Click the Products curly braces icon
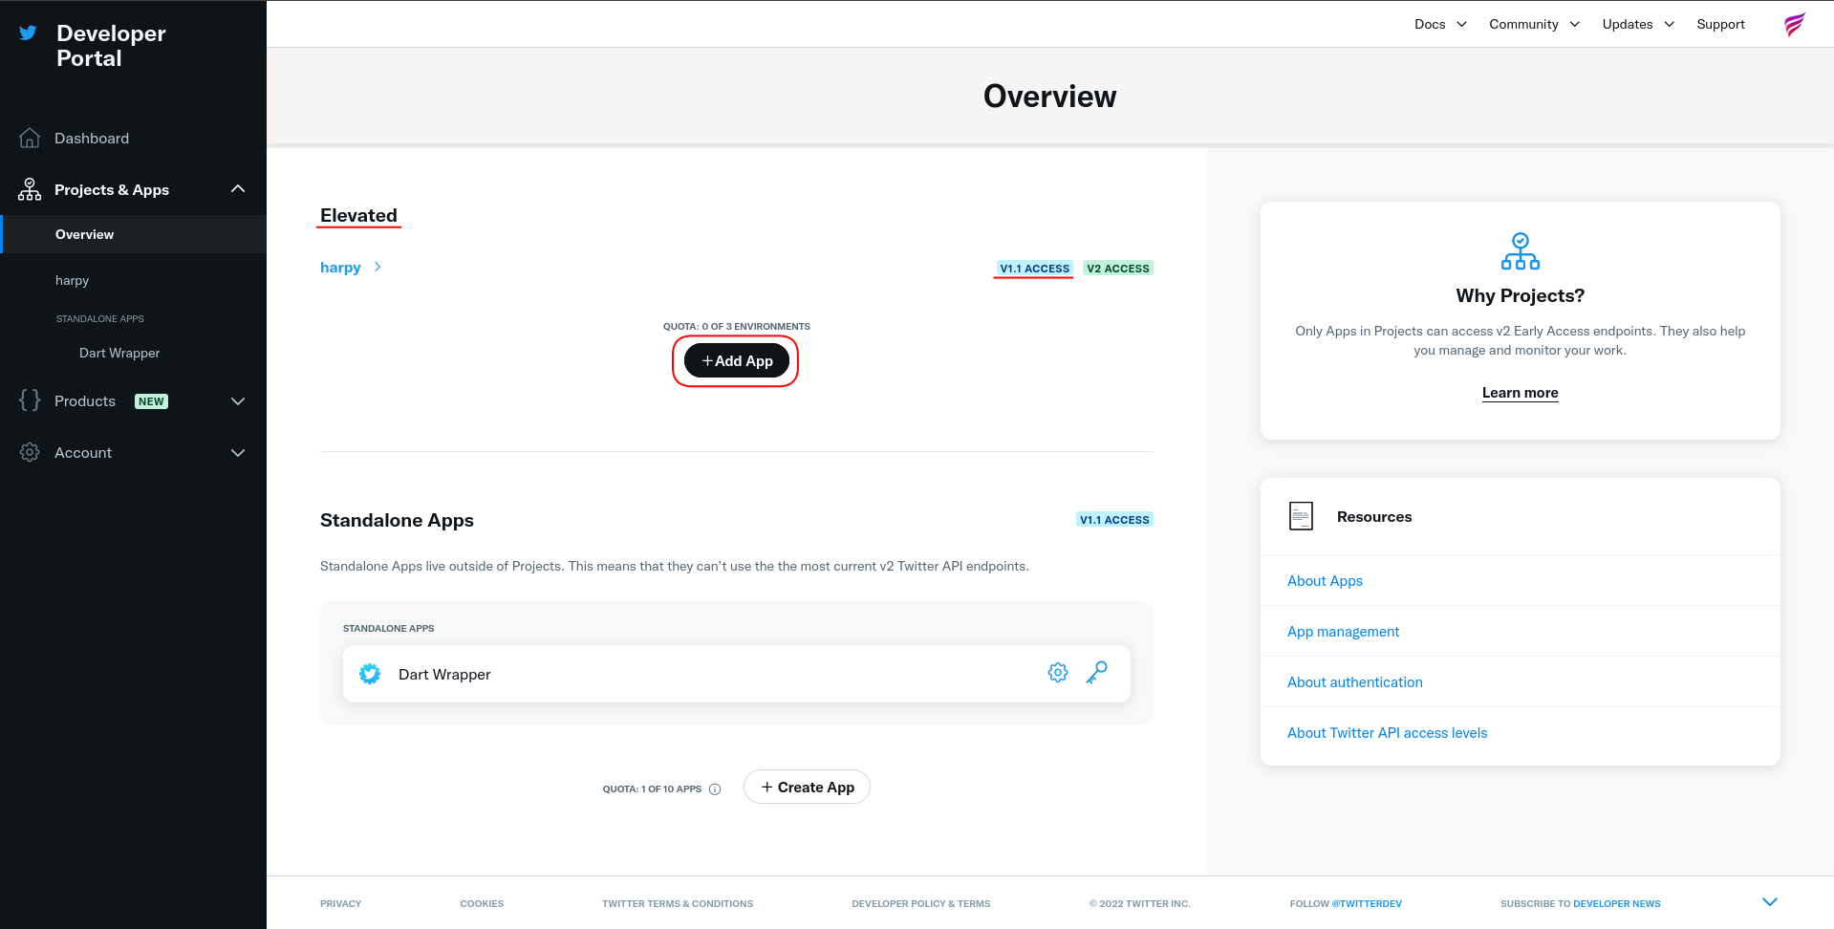Screen dimensions: 1834x929 (30, 400)
